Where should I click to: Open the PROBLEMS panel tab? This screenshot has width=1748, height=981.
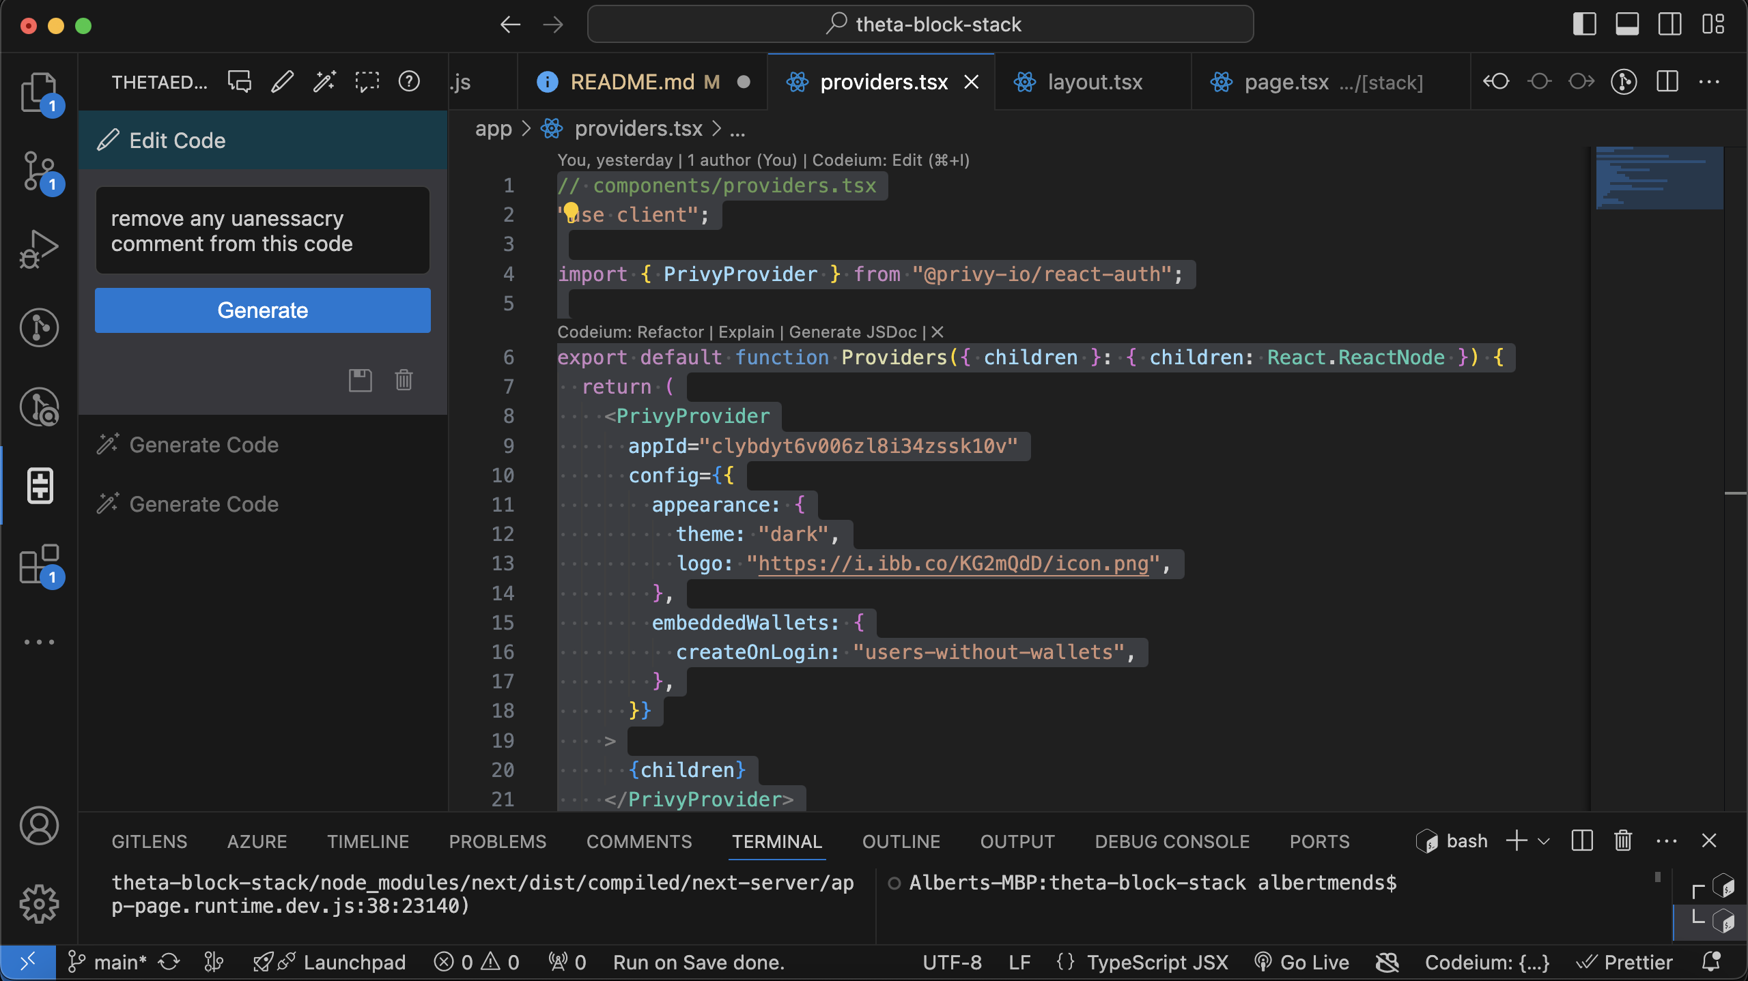(497, 841)
